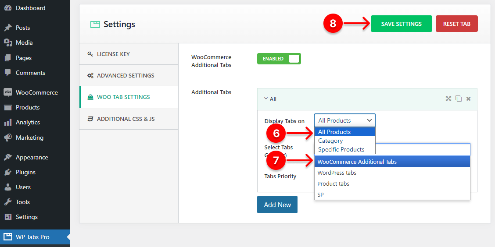Choose All Products option
The height and width of the screenshot is (247, 495).
point(345,132)
